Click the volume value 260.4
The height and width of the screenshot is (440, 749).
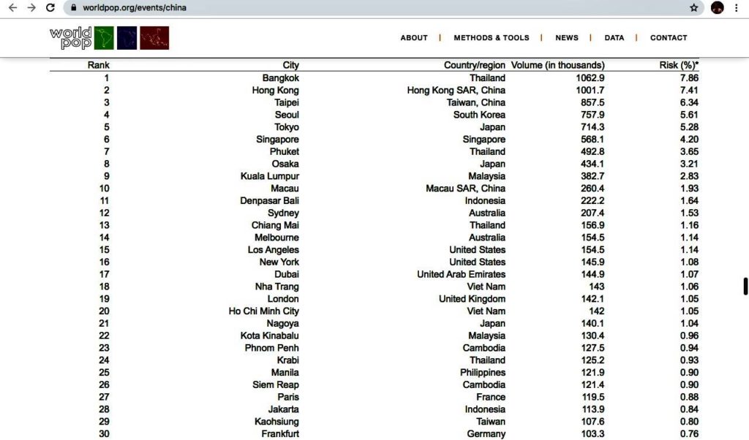tap(592, 189)
